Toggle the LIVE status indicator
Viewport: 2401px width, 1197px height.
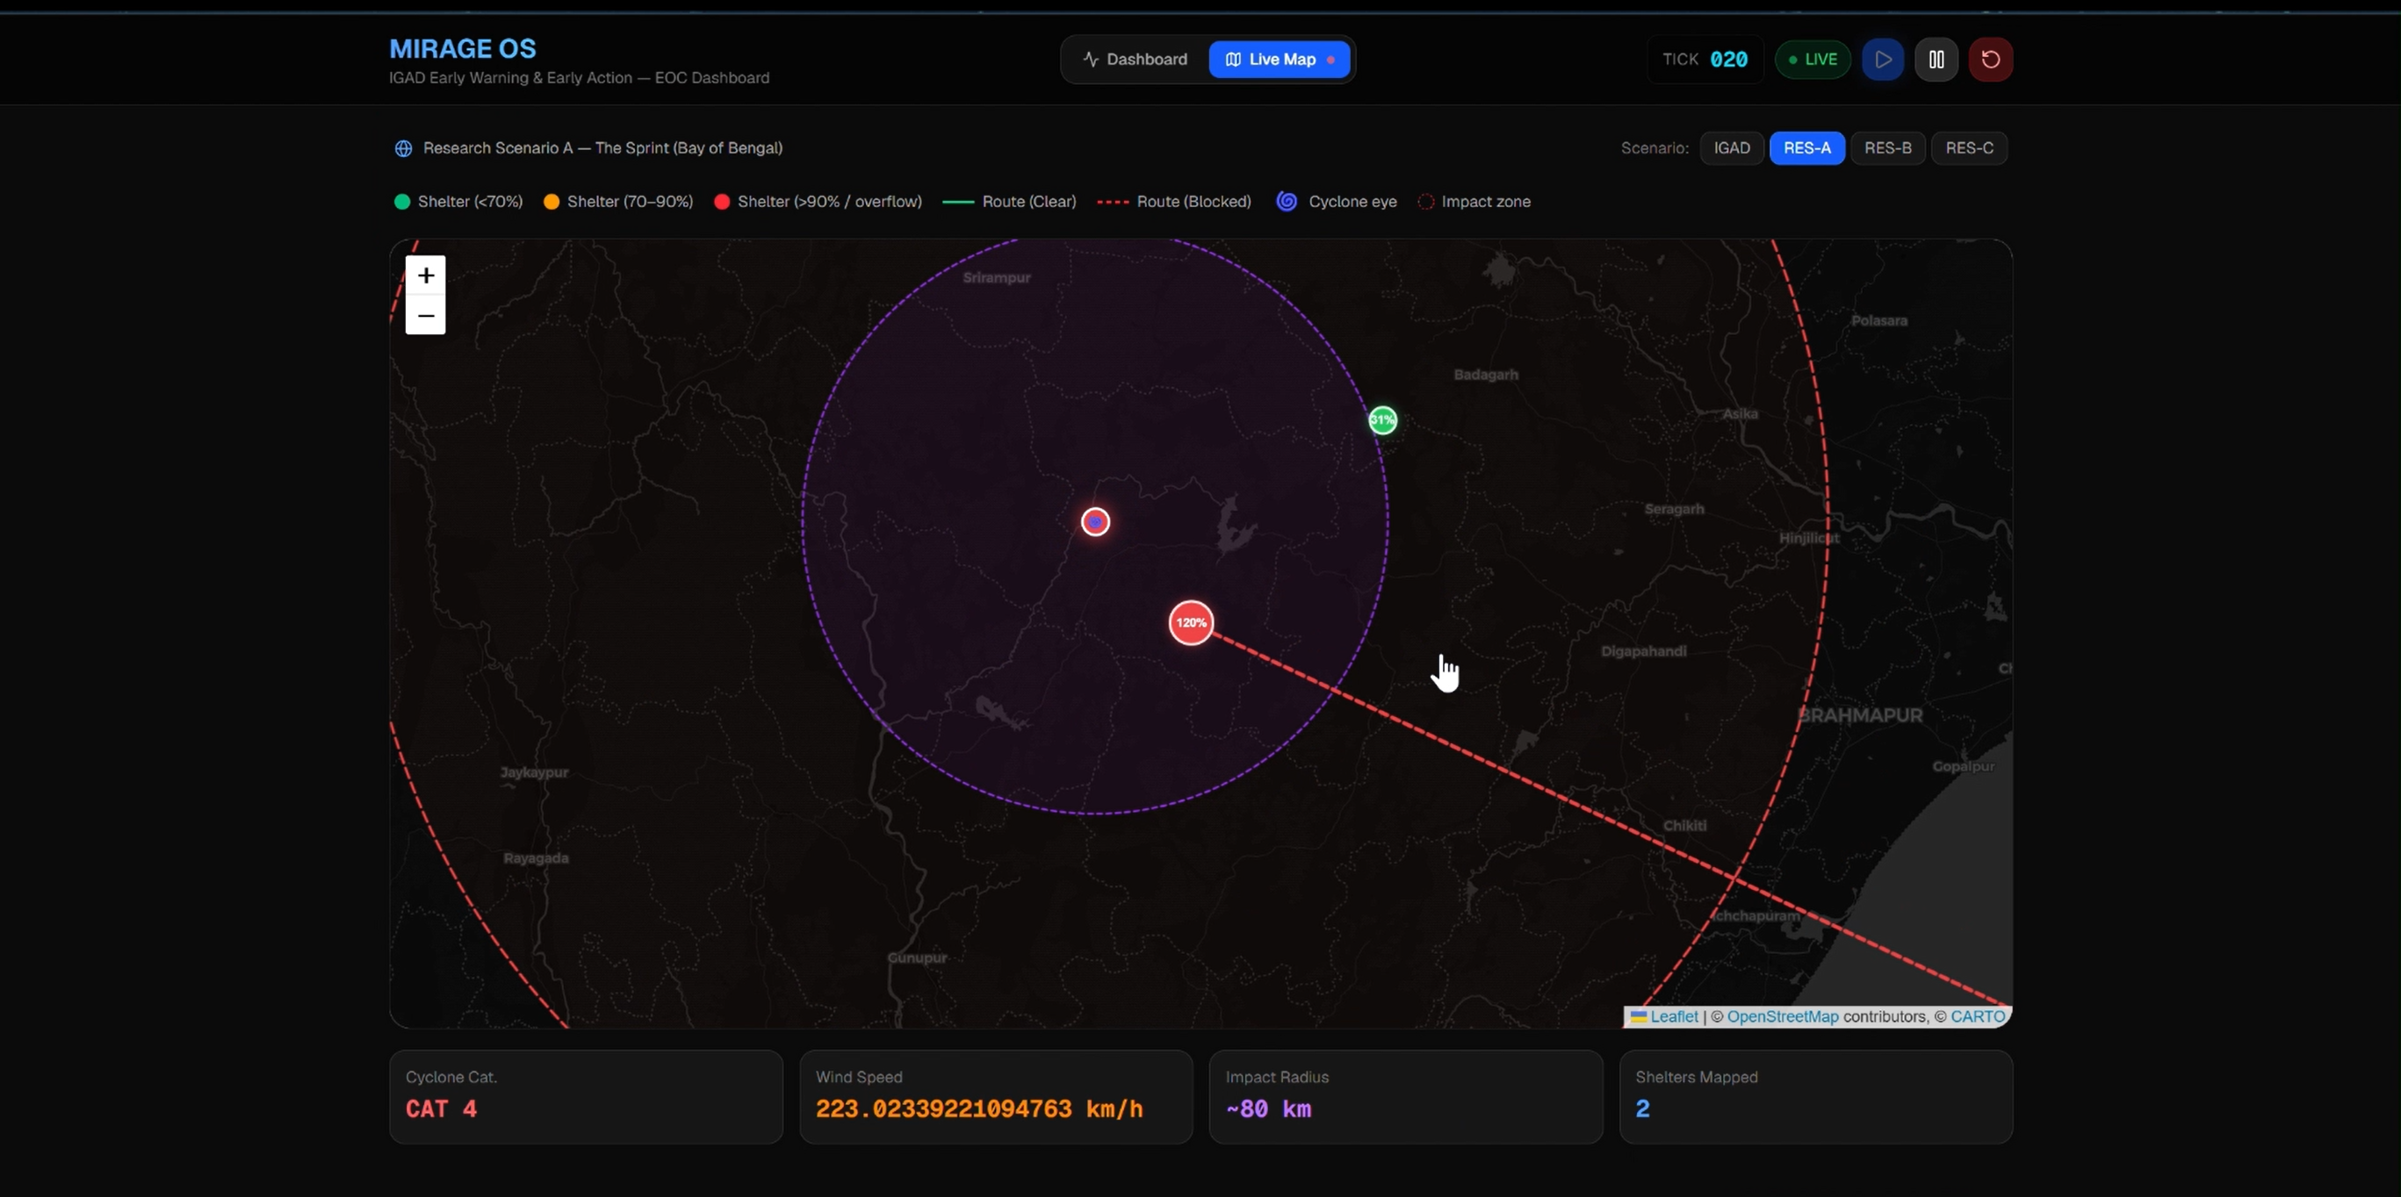1813,60
